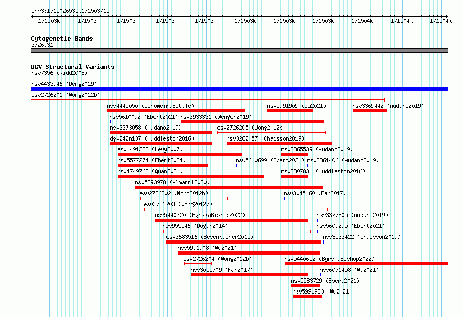Click dgv242n137 (Huddleston2016) label
The width and height of the screenshot is (463, 317).
(152, 138)
